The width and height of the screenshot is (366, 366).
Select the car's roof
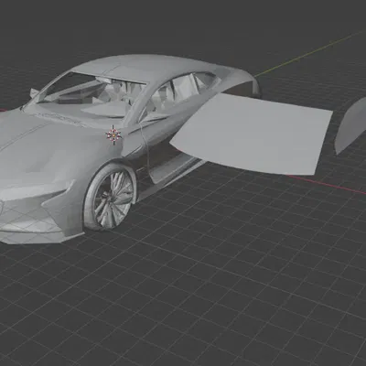click(x=146, y=67)
